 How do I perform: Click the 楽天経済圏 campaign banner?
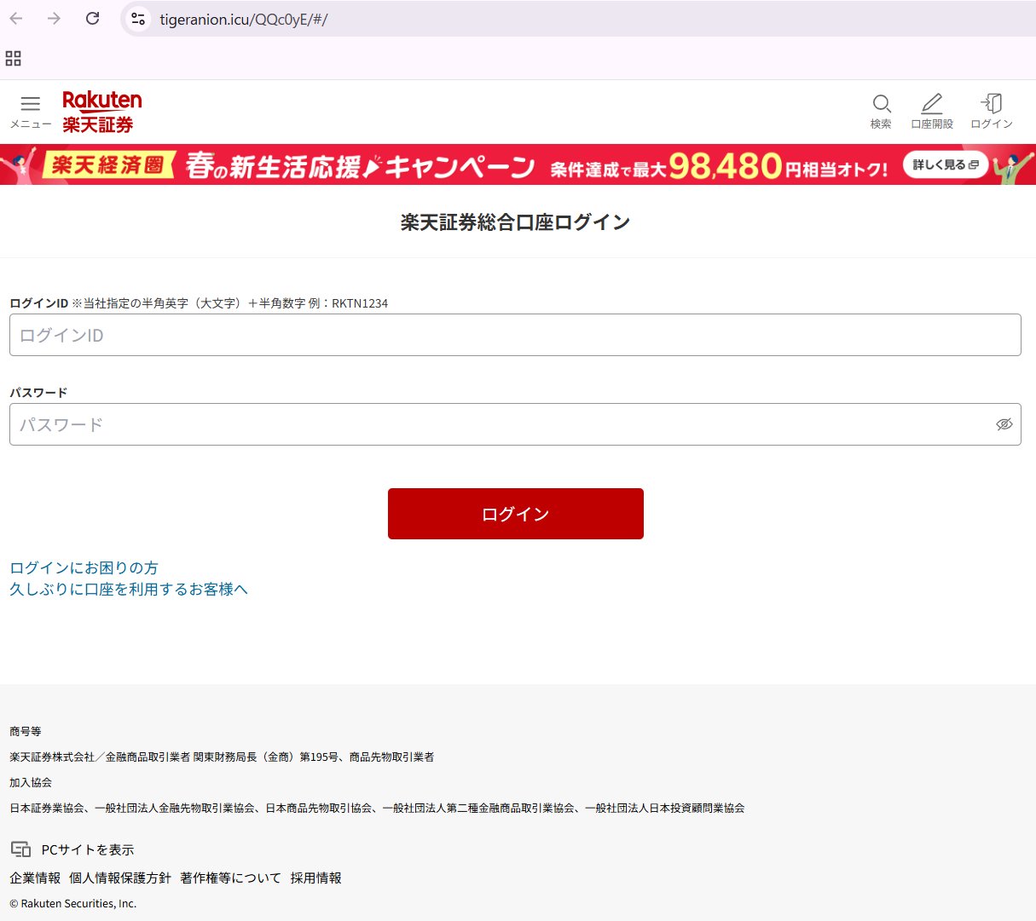(518, 164)
